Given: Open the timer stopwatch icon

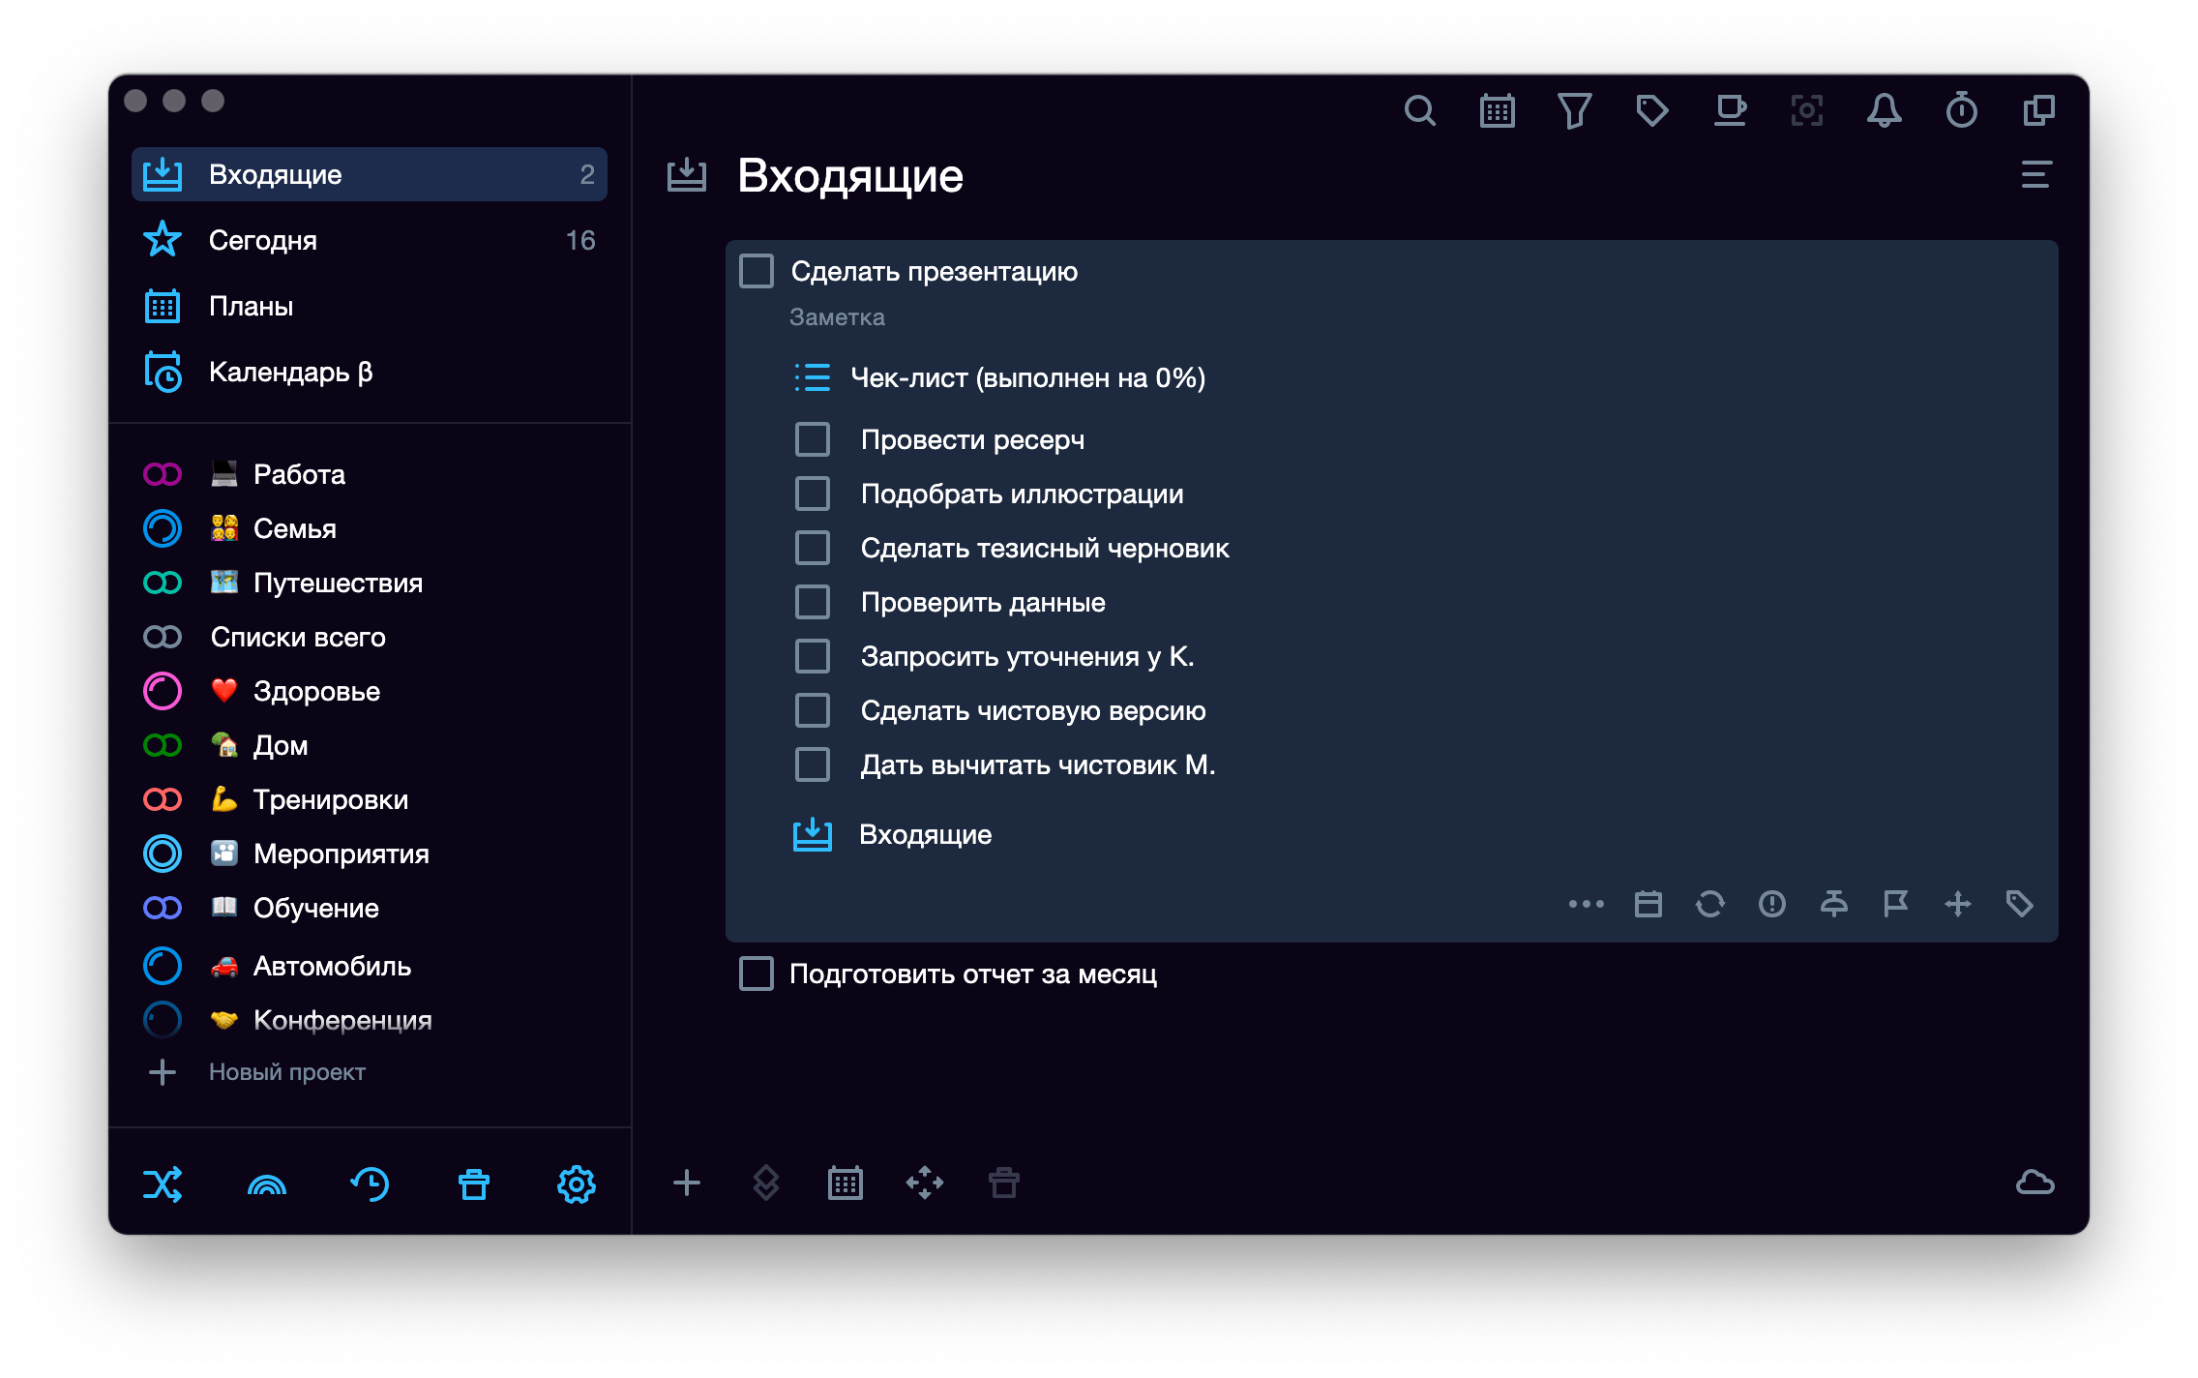Looking at the screenshot, I should [x=1961, y=111].
